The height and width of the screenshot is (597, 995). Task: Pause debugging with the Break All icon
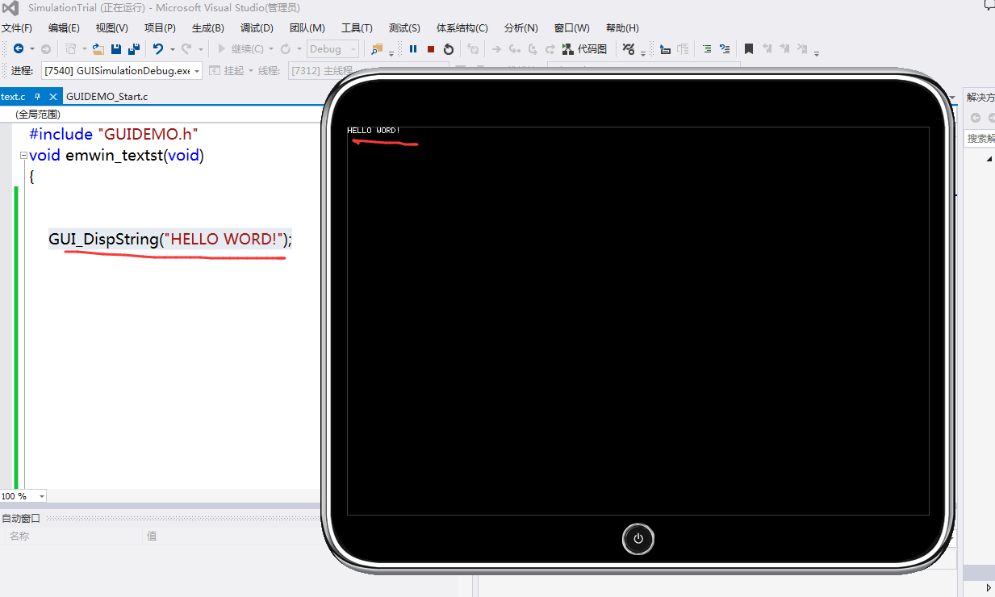(413, 49)
